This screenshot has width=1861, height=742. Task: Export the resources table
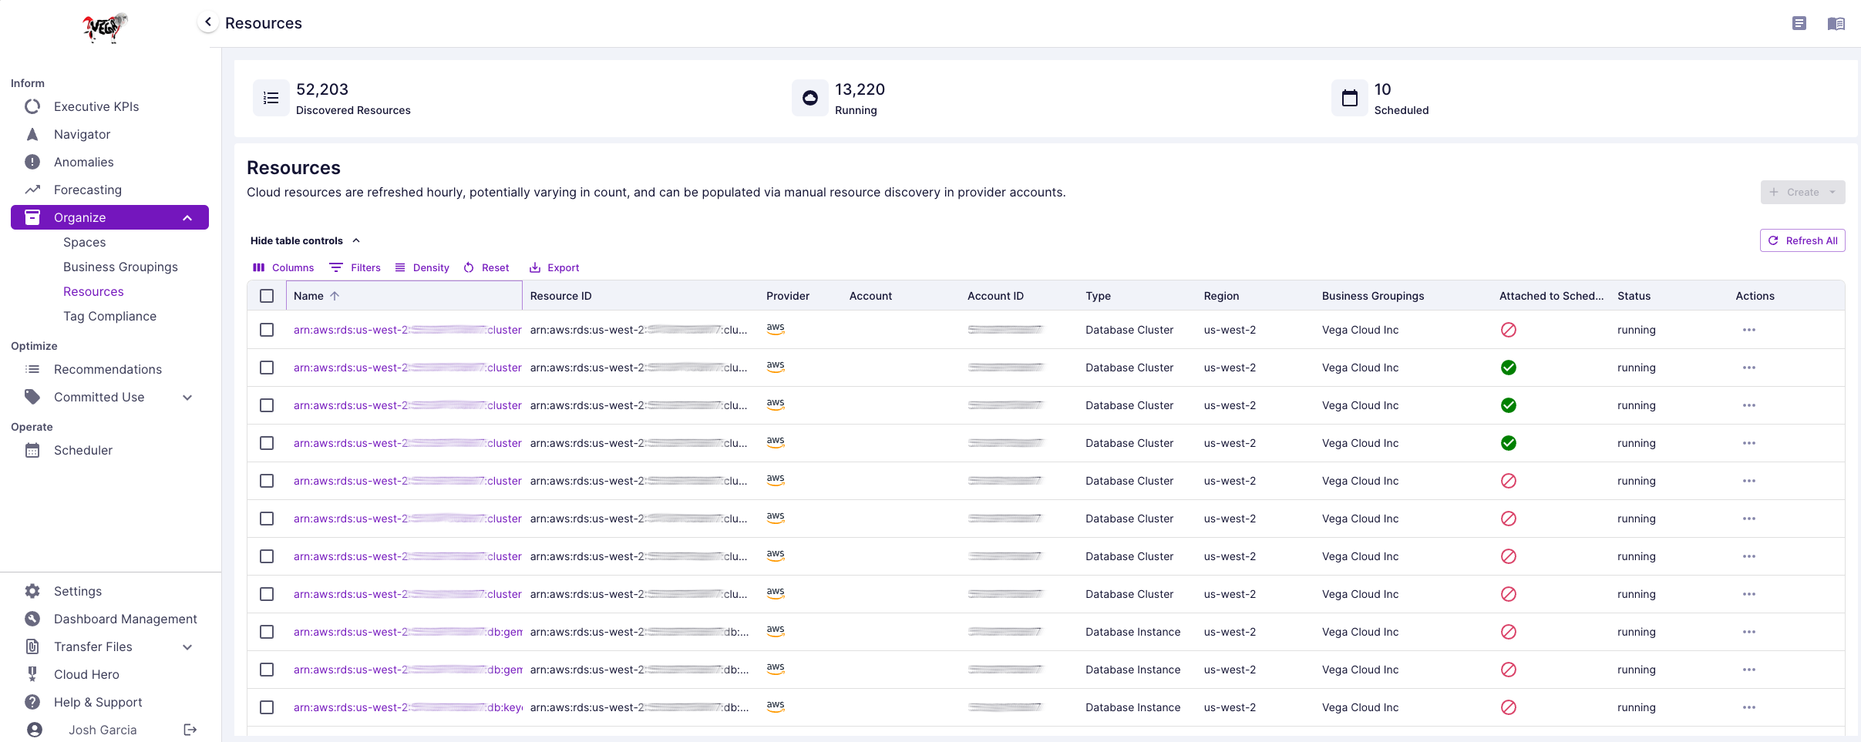click(x=554, y=267)
